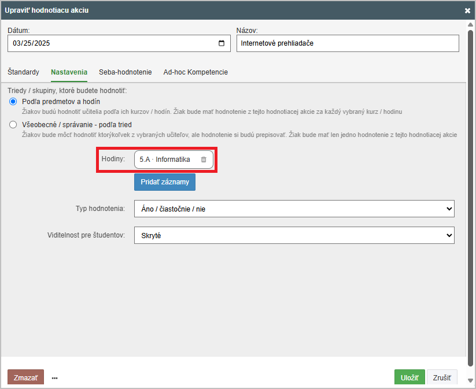Select the Všeobecné / správanie - podľa tried option
The height and width of the screenshot is (389, 476).
point(13,124)
